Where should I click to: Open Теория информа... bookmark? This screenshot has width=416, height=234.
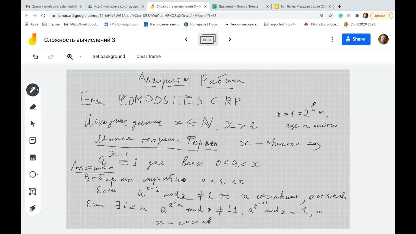(x=241, y=24)
